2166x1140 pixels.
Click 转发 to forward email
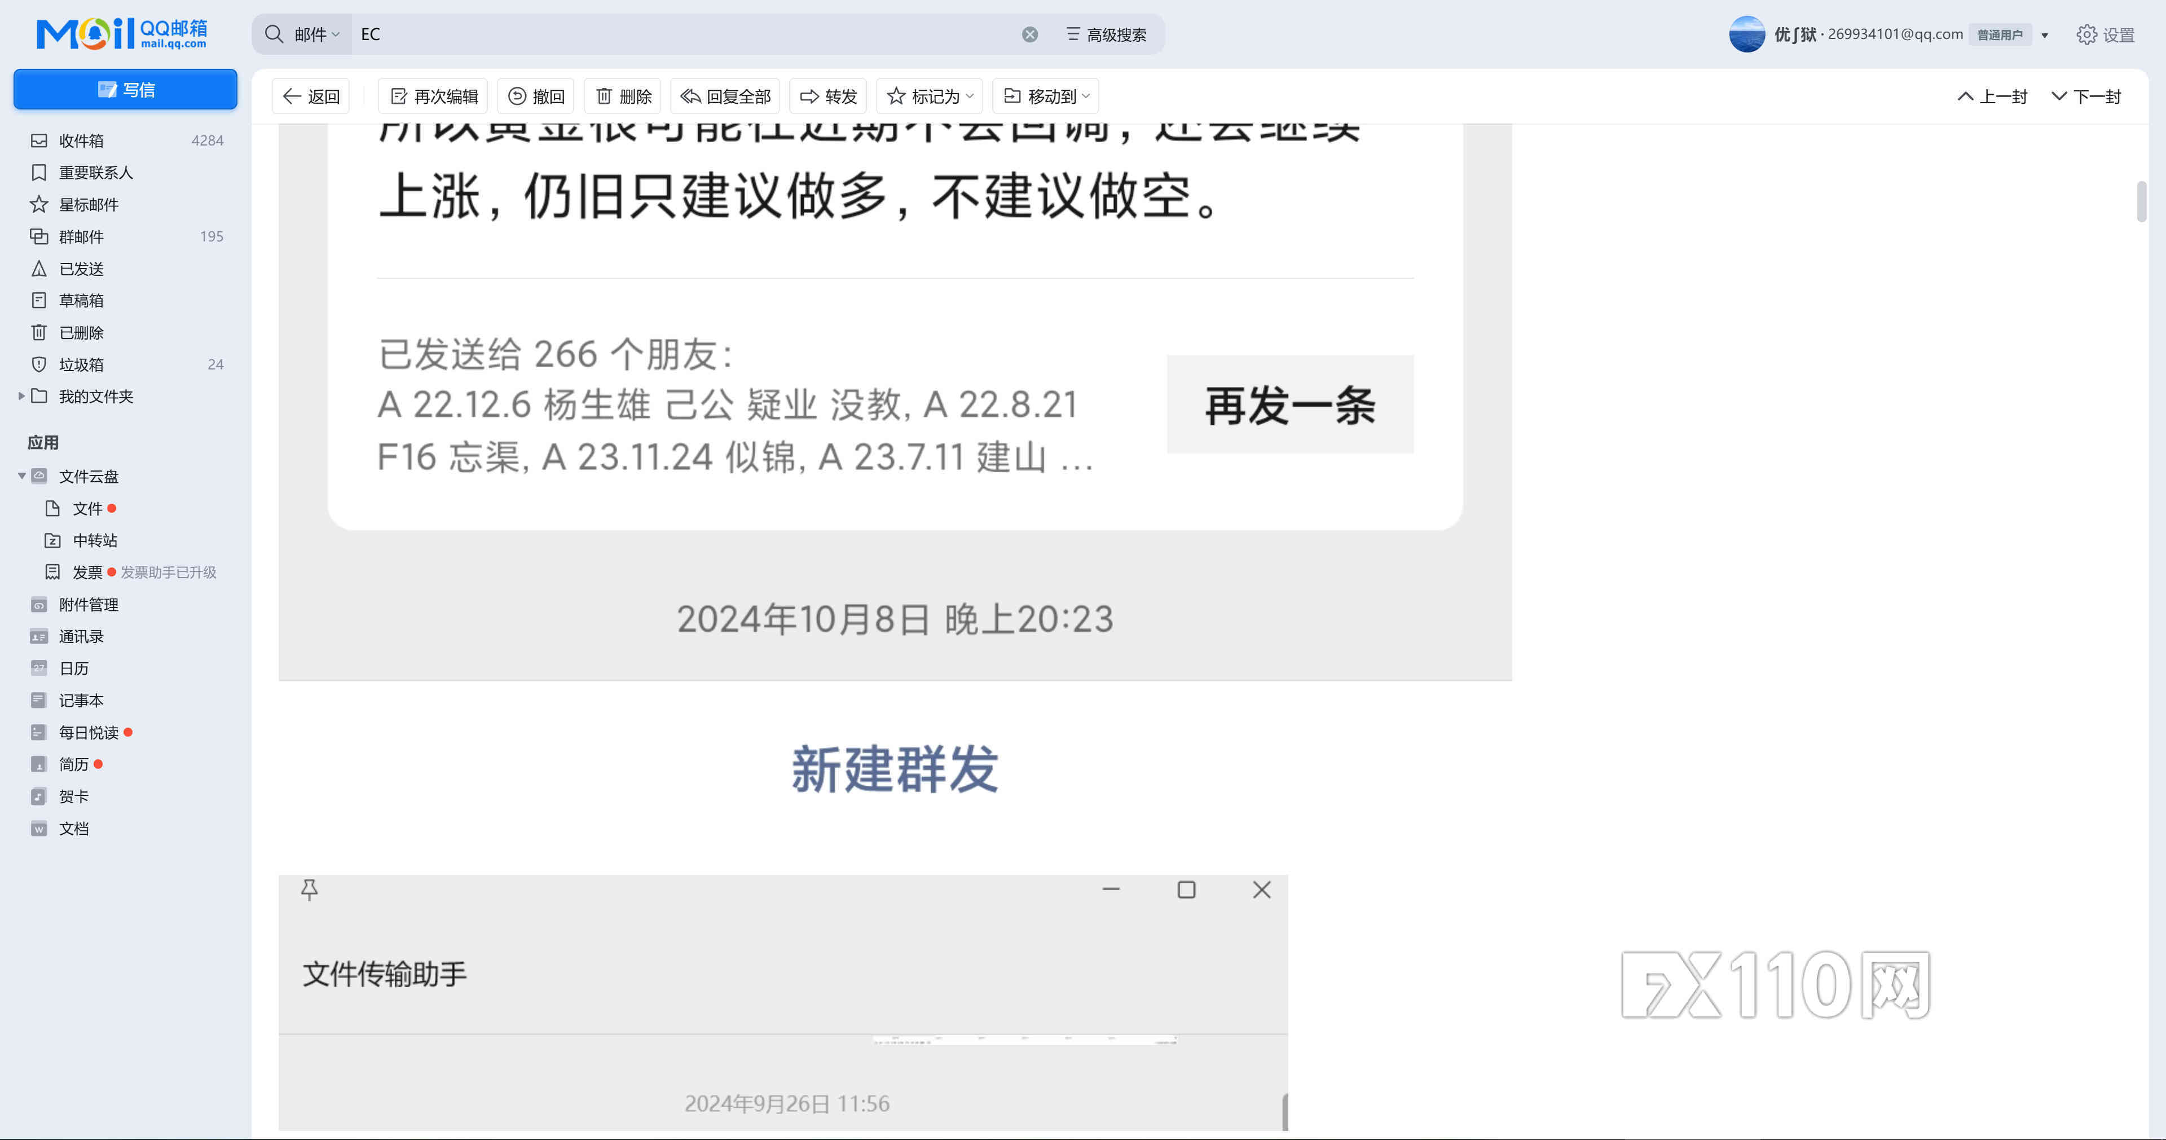(827, 96)
